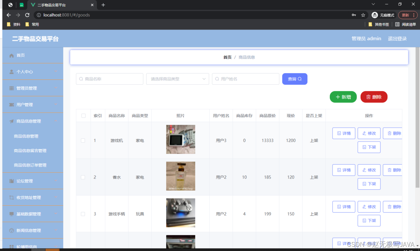The width and height of the screenshot is (420, 251).
Task: Click the icon beside 新闻信息管理
Action: (12, 230)
